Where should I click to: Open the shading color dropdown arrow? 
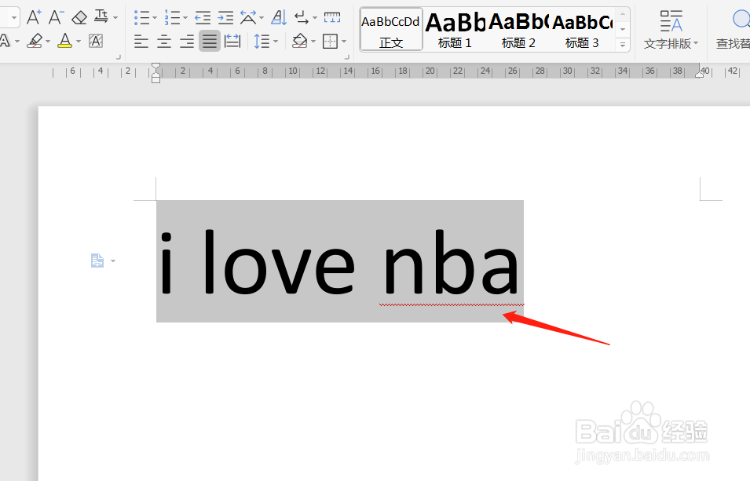[x=313, y=42]
